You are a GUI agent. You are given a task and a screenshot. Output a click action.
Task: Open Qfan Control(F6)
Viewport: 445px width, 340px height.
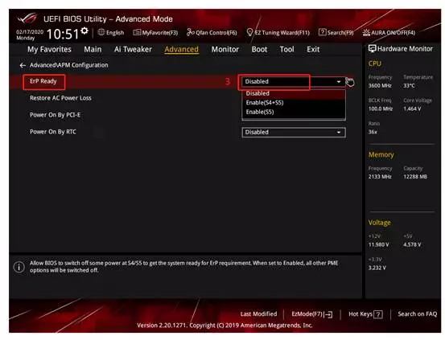tap(212, 33)
